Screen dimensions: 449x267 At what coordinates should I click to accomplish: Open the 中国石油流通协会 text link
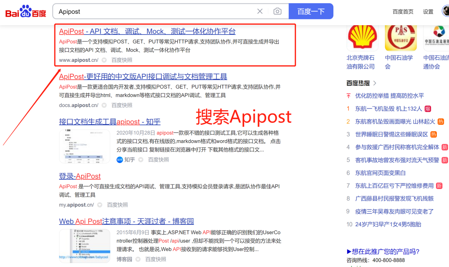click(x=436, y=62)
